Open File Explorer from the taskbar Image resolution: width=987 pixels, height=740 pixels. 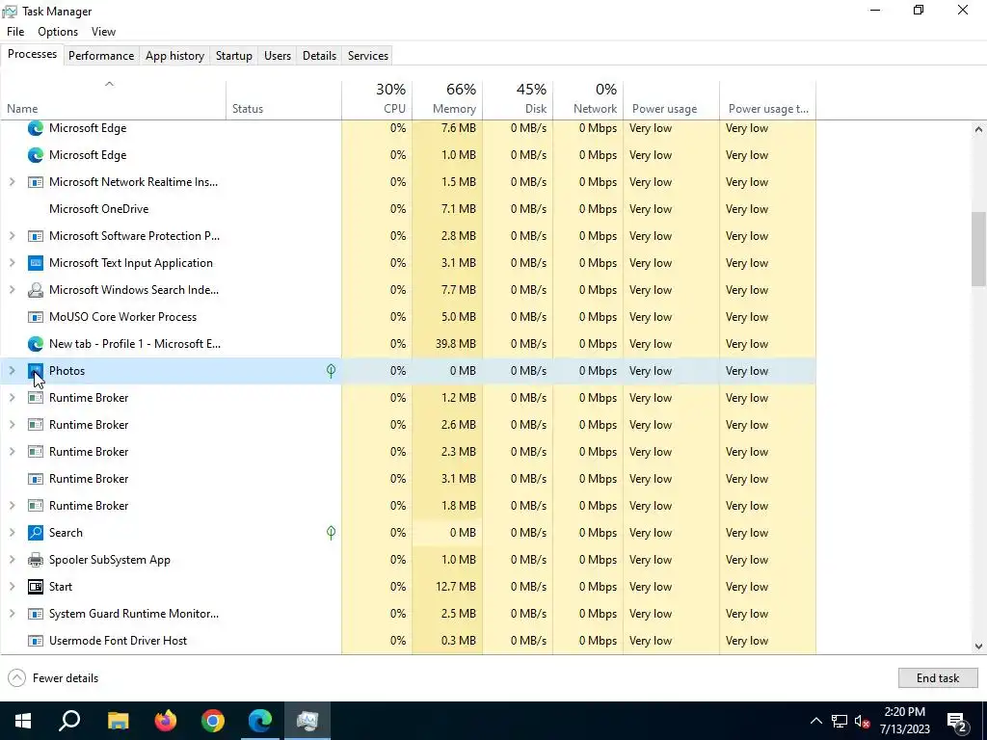coord(118,721)
